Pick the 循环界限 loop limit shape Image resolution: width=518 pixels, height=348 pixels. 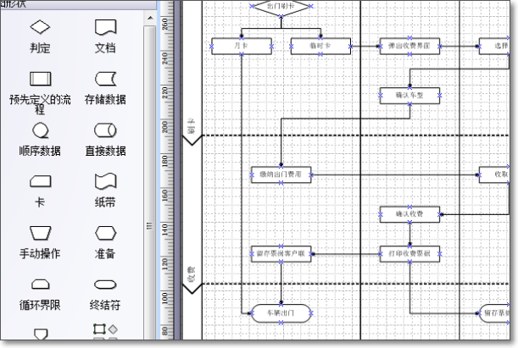pyautogui.click(x=41, y=284)
